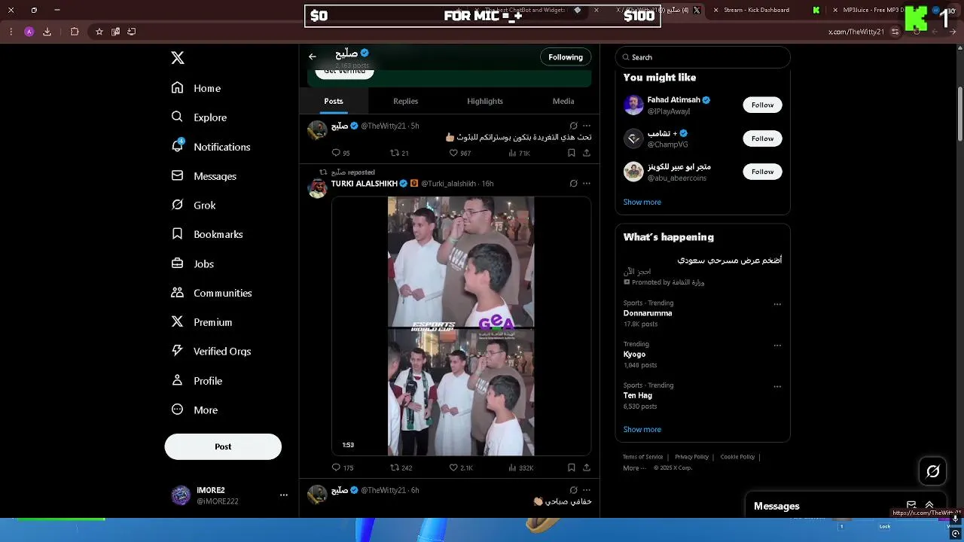The width and height of the screenshot is (964, 542).
Task: View analytics icon showing 71K views
Action: click(512, 153)
